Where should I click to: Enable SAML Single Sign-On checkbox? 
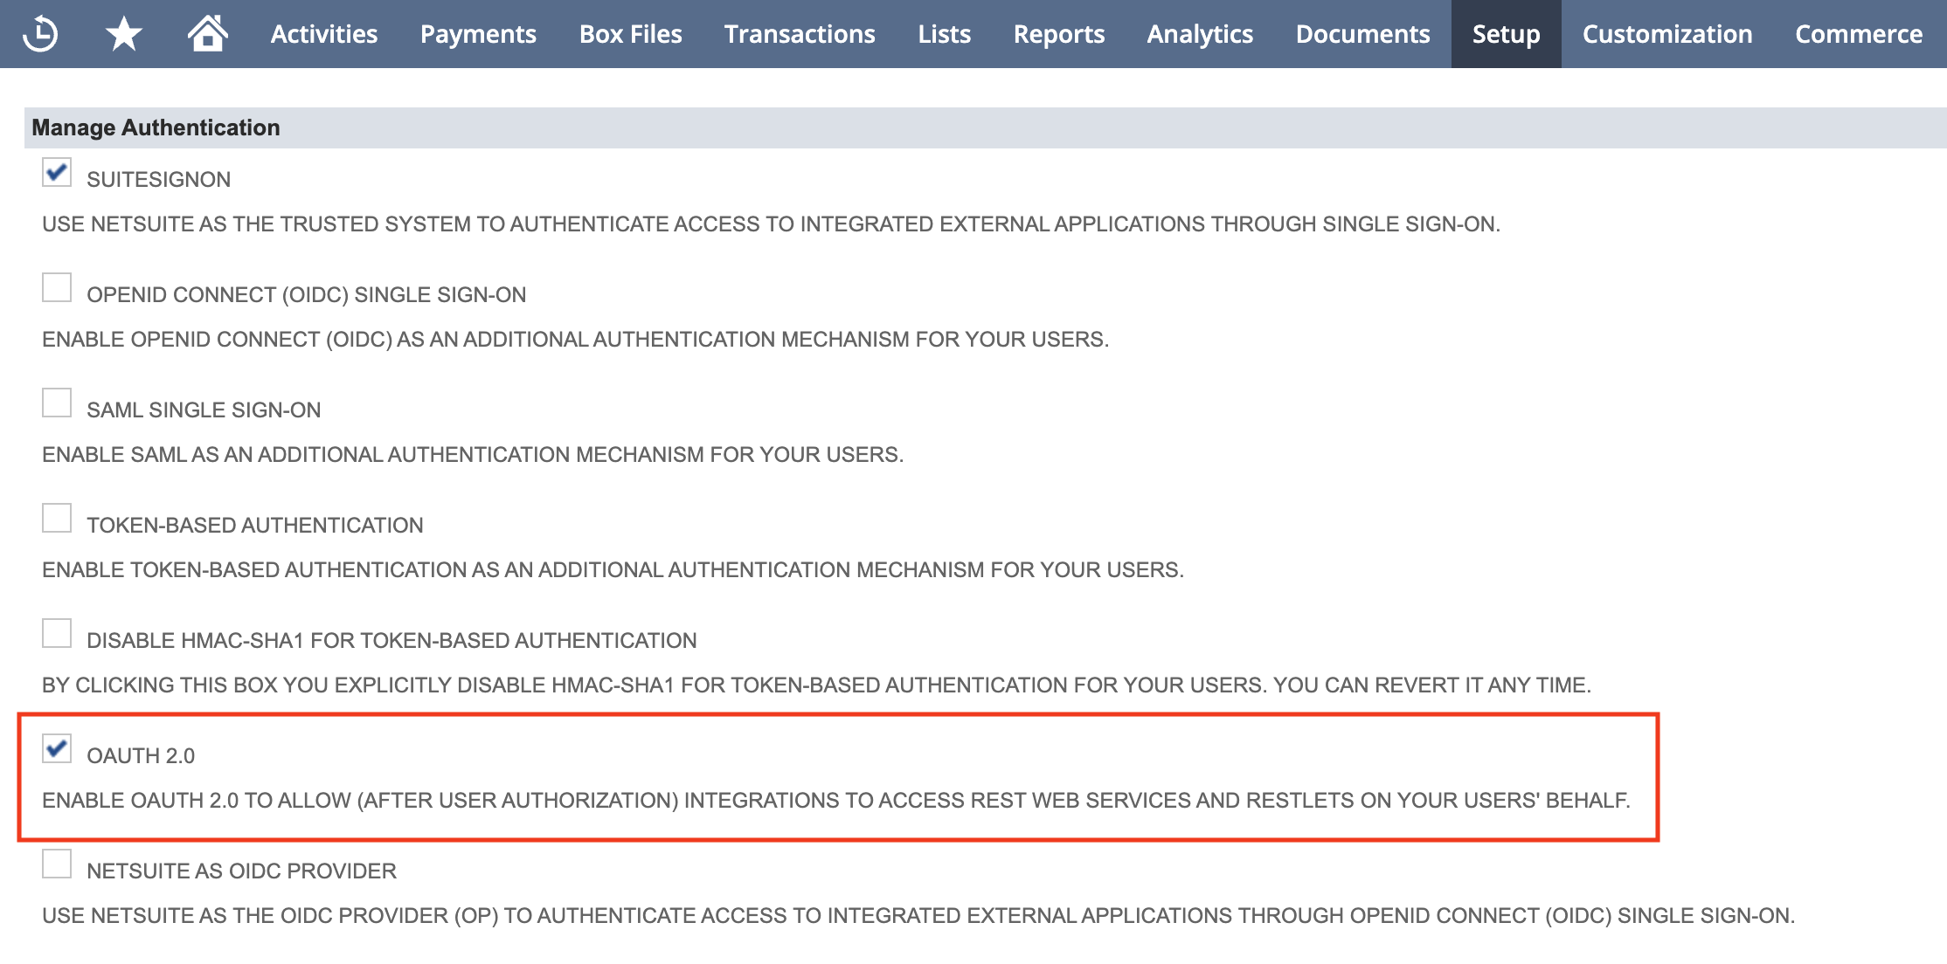(57, 403)
